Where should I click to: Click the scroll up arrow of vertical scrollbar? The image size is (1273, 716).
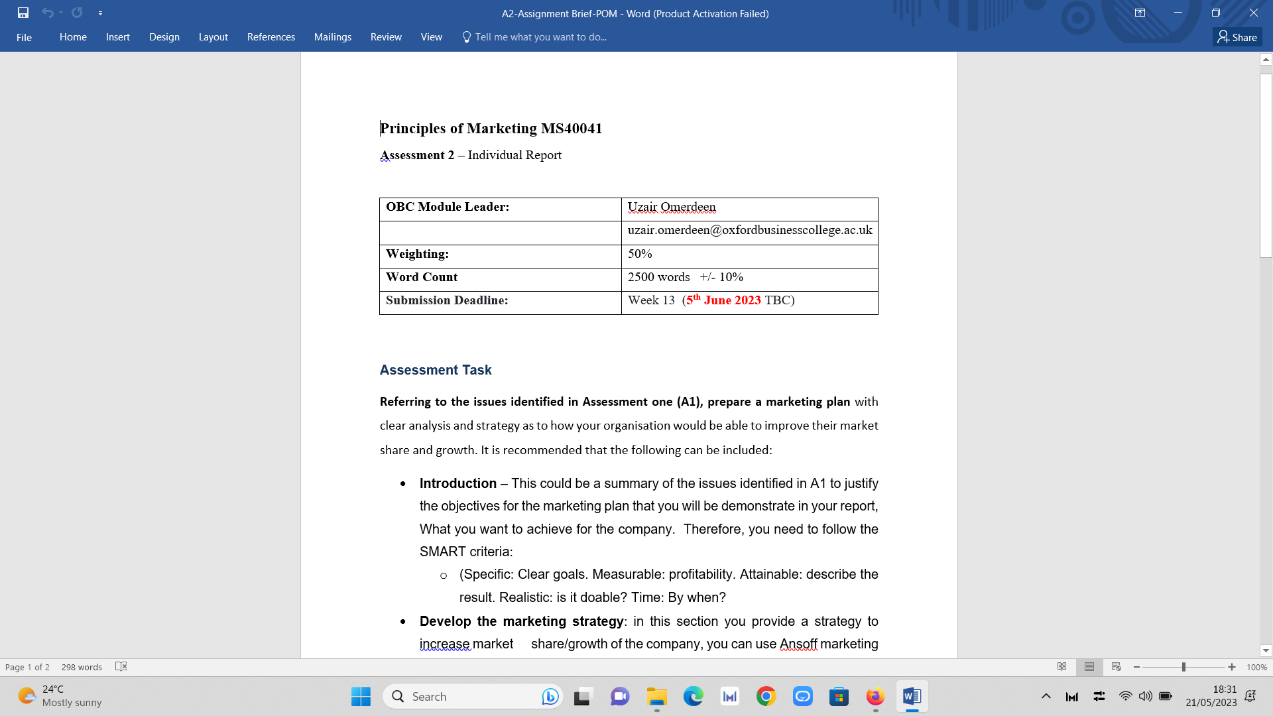coord(1266,59)
